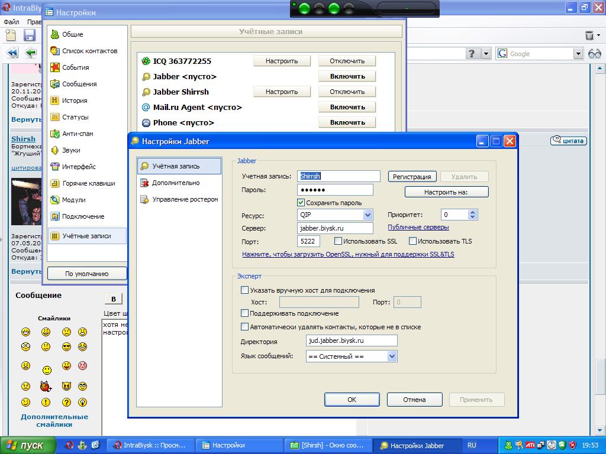
Task: Expand the Google search box dropdown
Action: pyautogui.click(x=578, y=54)
